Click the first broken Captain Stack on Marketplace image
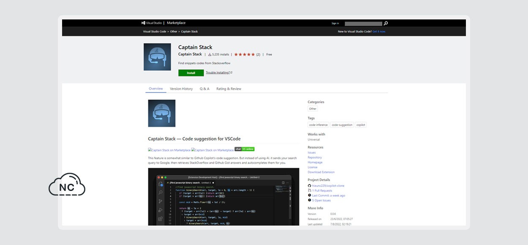This screenshot has width=528, height=245. [x=169, y=150]
